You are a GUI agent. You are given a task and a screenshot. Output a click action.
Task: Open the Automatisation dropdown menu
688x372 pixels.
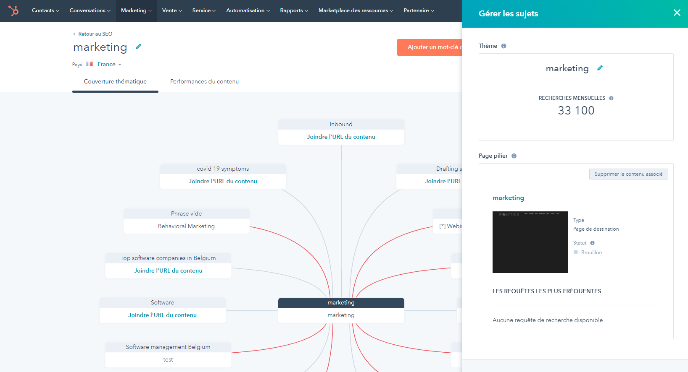248,10
